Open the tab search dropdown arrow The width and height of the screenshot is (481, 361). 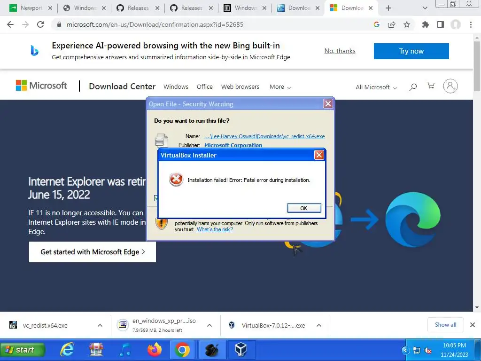coord(425,8)
